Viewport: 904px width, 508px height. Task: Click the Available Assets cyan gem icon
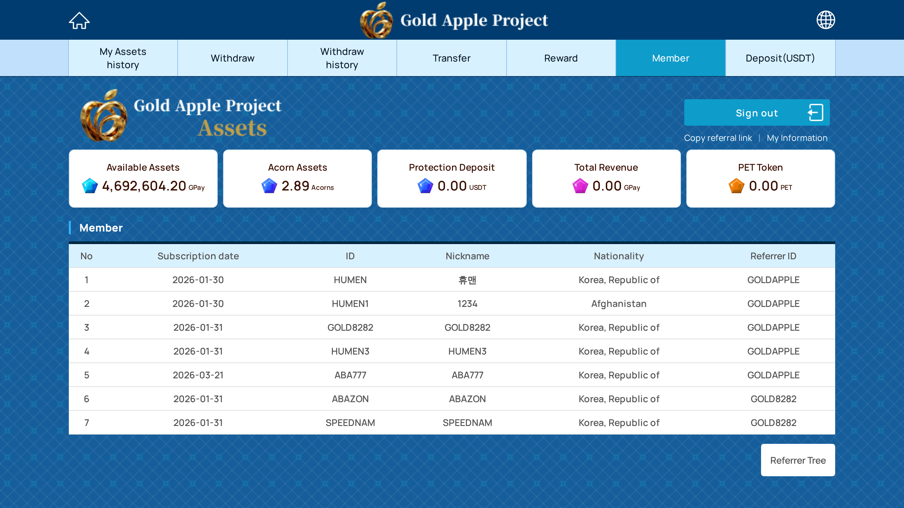coord(89,186)
